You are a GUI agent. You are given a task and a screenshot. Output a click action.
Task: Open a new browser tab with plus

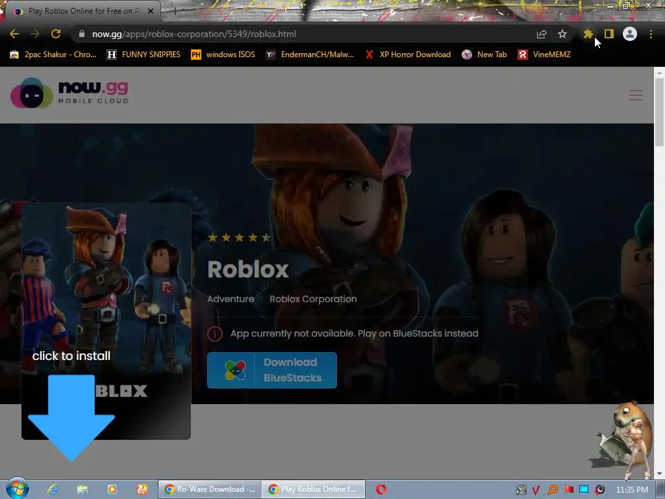point(174,12)
